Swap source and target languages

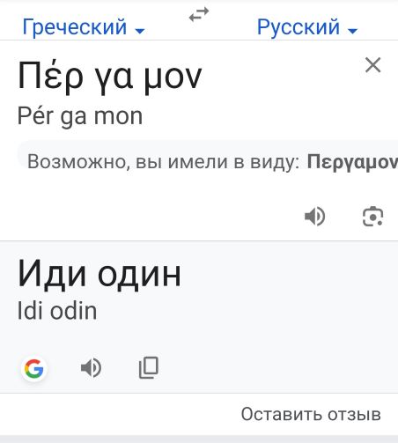point(199,14)
